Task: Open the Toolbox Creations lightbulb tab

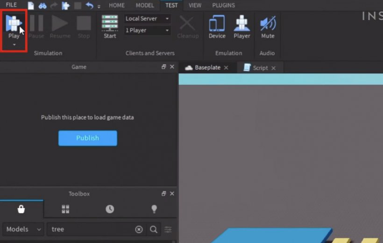Action: (x=154, y=209)
